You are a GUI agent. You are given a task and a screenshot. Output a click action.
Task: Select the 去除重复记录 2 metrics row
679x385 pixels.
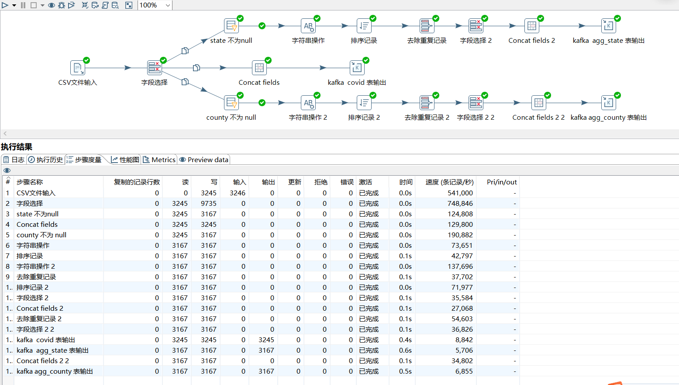pyautogui.click(x=261, y=319)
